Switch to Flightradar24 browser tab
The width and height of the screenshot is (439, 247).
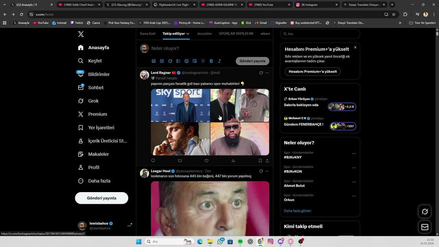[x=174, y=5]
